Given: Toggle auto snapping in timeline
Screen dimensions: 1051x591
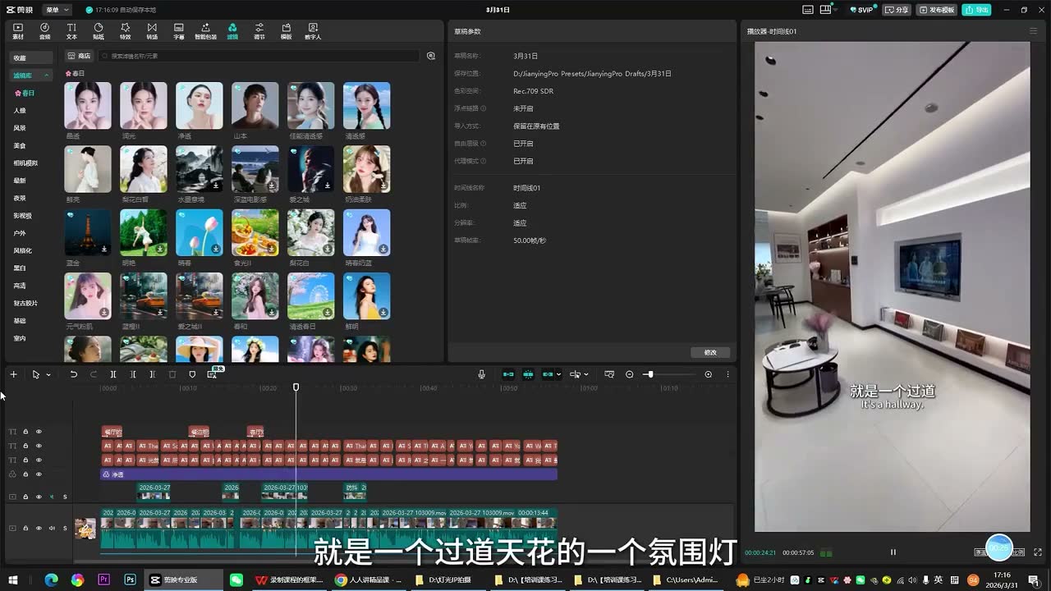Looking at the screenshot, I should point(528,374).
